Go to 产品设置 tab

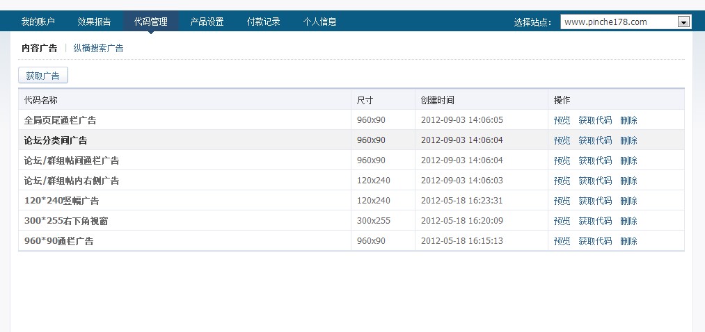point(207,22)
